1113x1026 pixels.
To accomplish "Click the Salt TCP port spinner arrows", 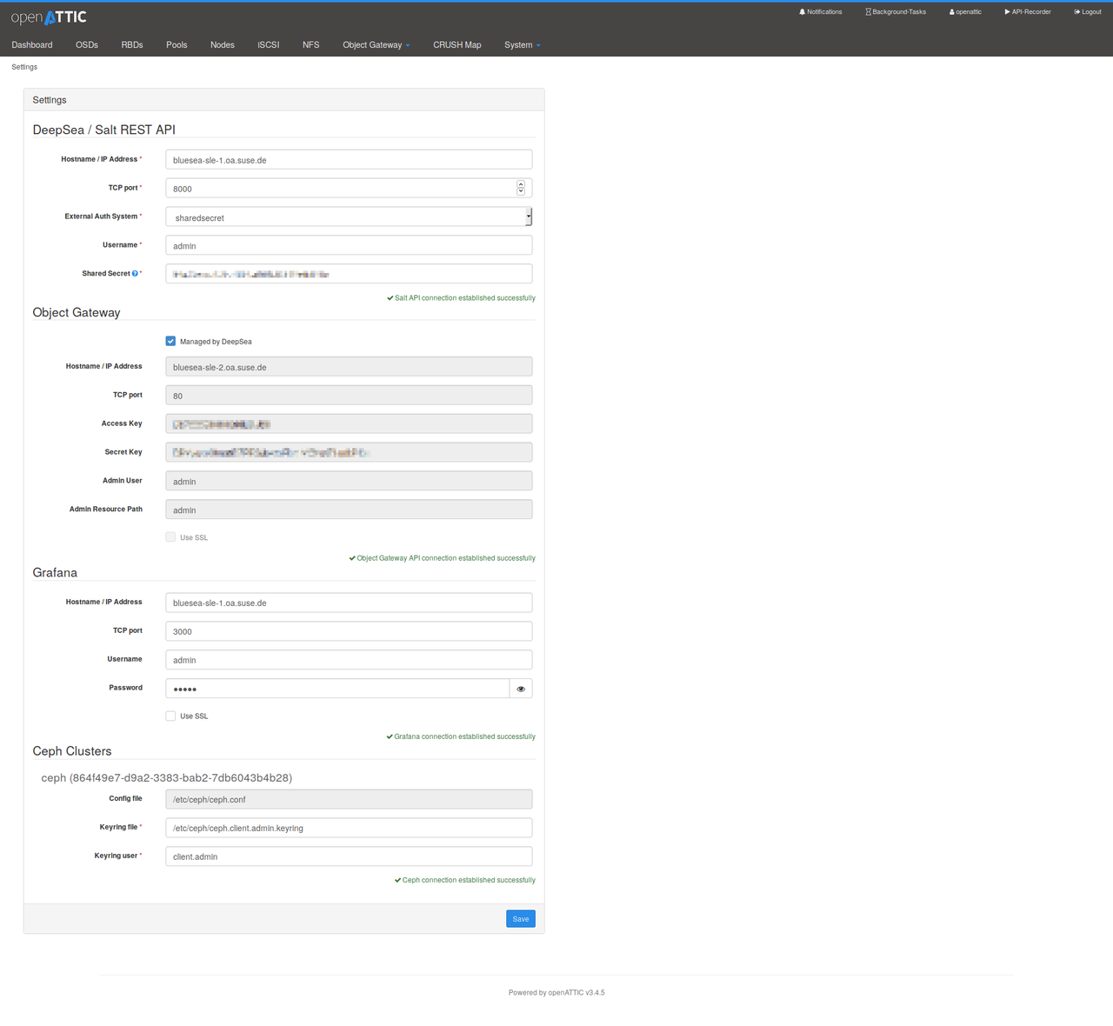I will click(x=521, y=188).
